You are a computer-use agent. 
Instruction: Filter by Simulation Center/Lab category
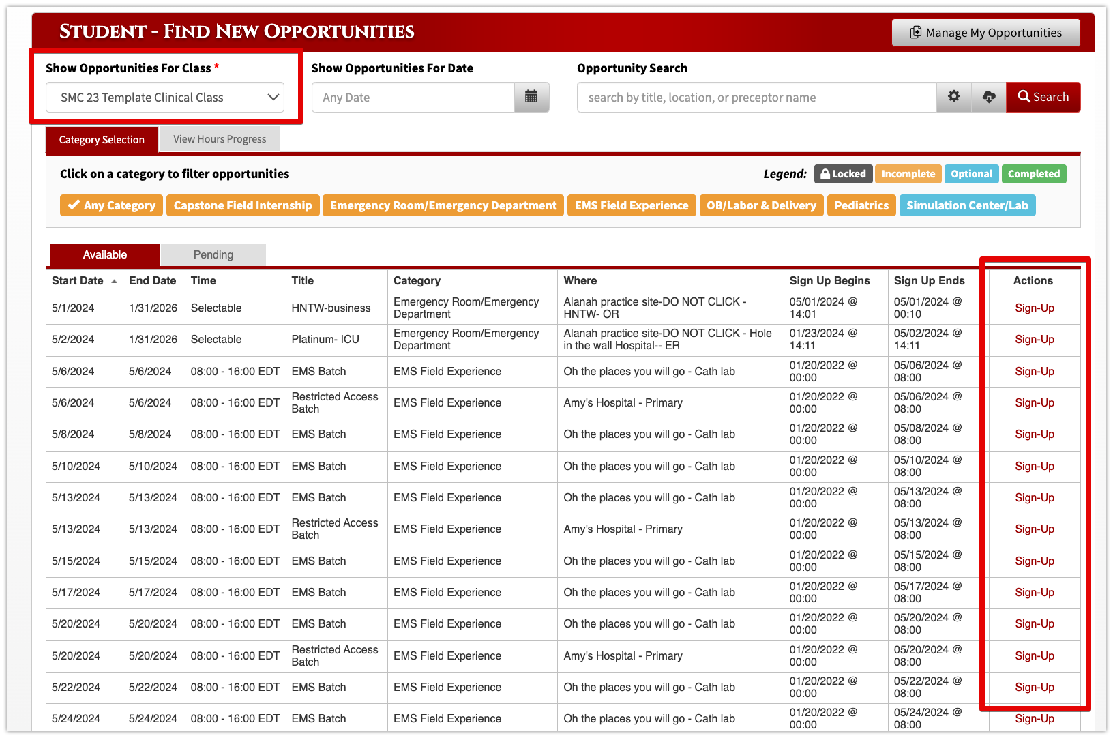click(x=967, y=205)
